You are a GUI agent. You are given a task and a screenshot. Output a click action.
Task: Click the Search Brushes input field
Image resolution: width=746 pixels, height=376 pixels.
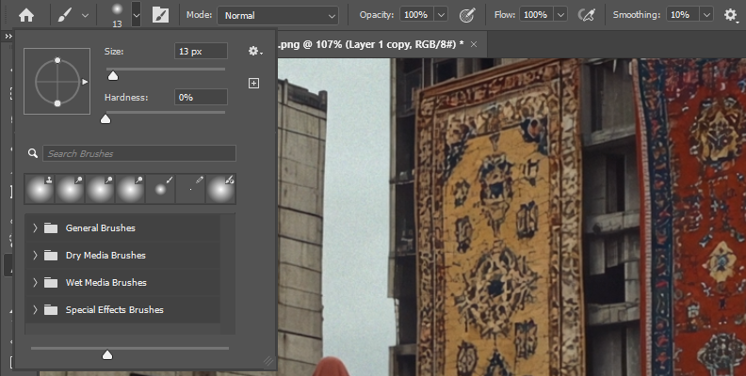(x=138, y=153)
